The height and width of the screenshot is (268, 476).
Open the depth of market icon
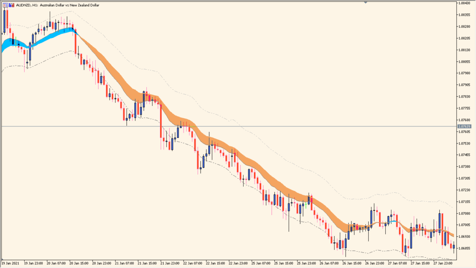[x=12, y=5]
